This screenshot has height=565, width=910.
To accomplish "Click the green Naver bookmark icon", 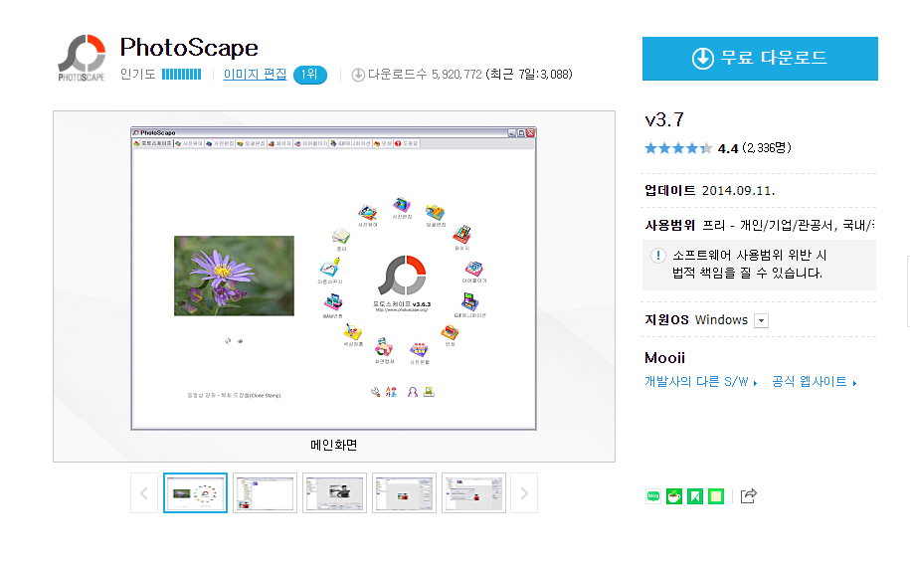I will pos(695,496).
